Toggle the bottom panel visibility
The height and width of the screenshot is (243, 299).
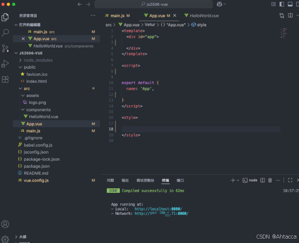[x=290, y=4]
